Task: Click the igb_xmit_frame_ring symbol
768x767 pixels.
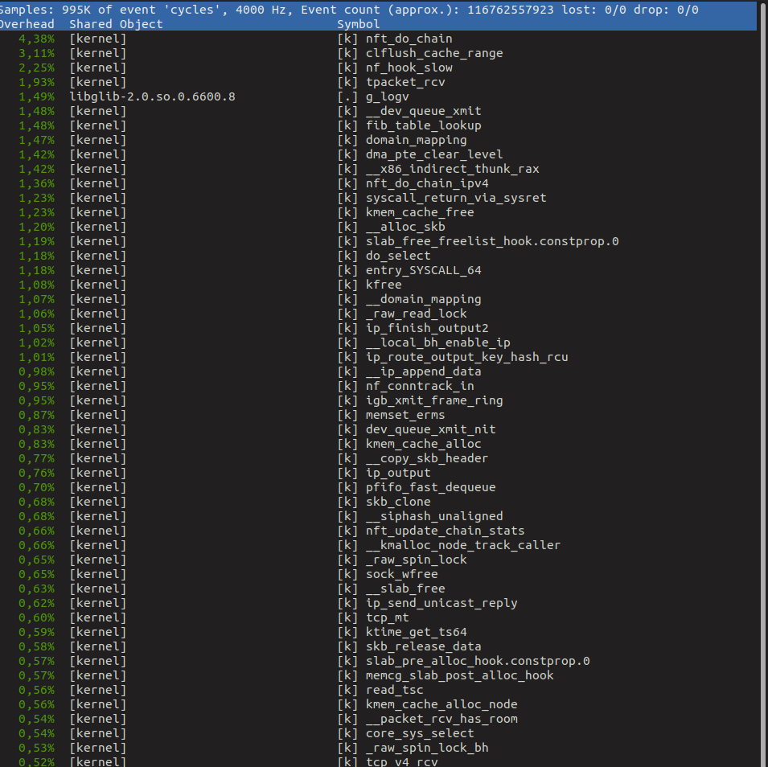Action: pyautogui.click(x=433, y=400)
